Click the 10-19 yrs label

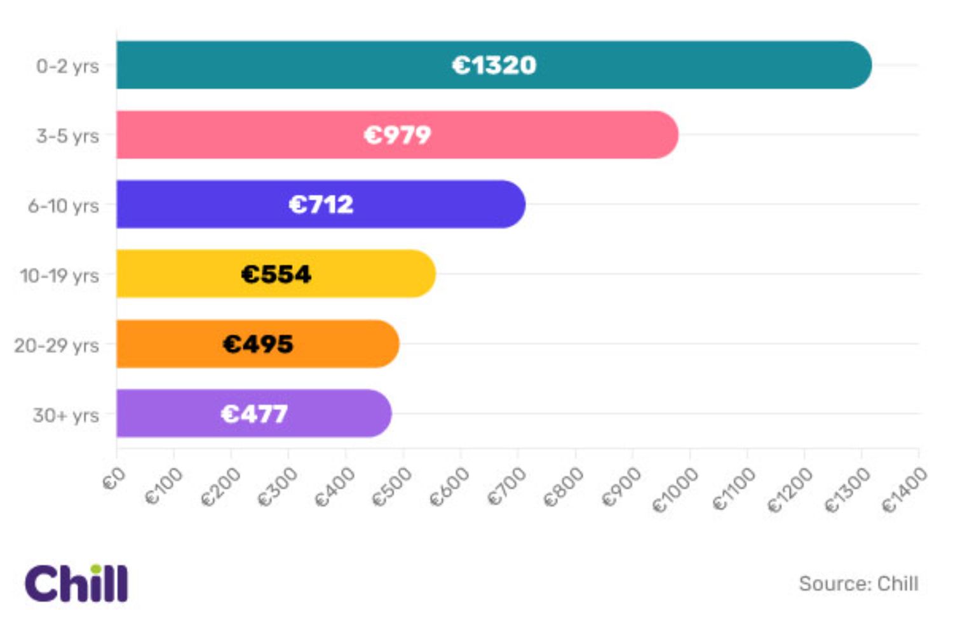pos(59,276)
